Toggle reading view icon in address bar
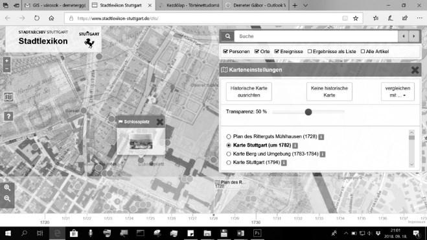 pos(345,18)
